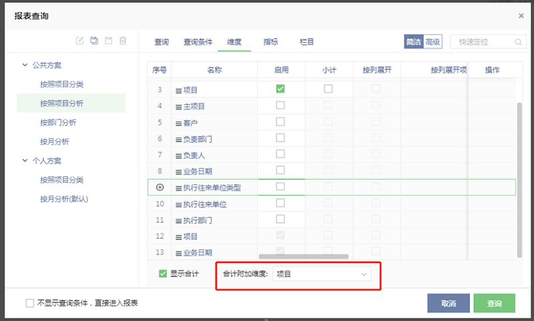Check 启用 for 执行部门
This screenshot has width=534, height=321.
280,219
